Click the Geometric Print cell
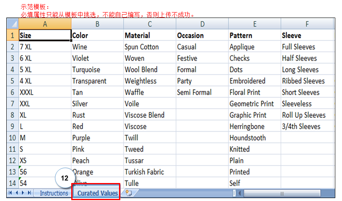 [x=254, y=103]
